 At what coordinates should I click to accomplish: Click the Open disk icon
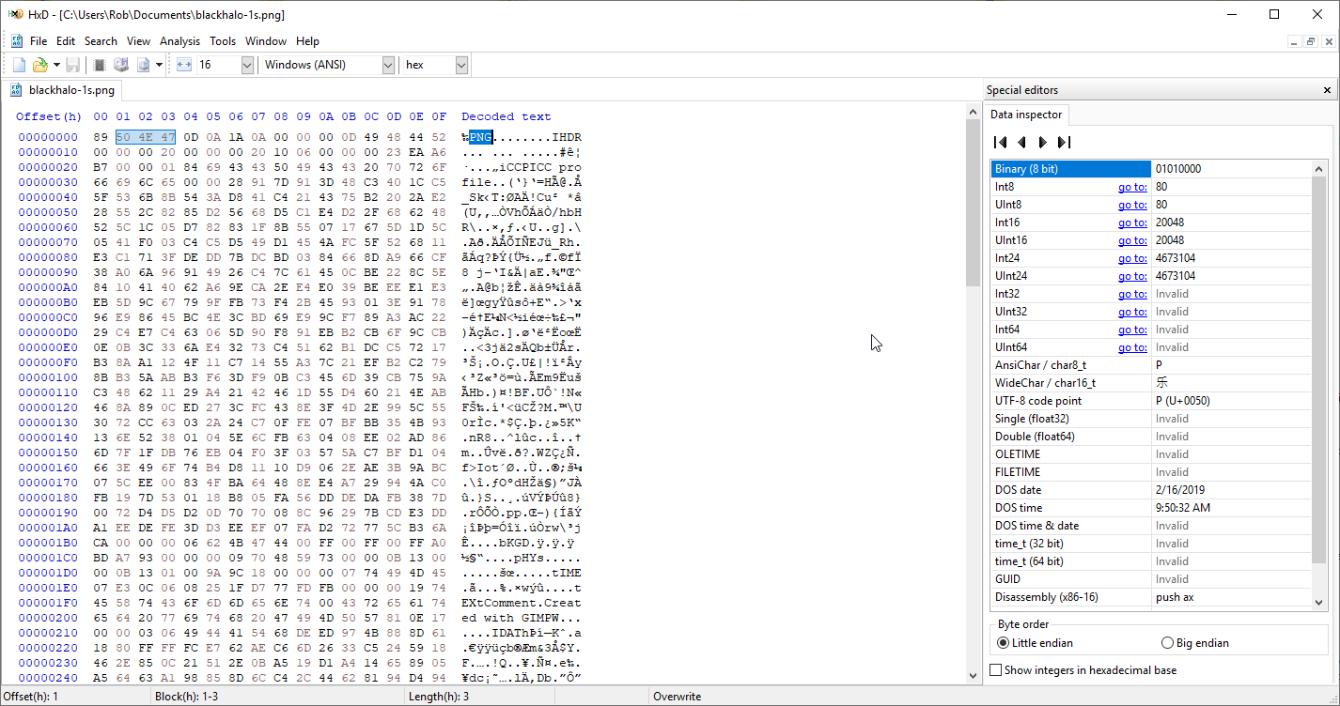[121, 65]
